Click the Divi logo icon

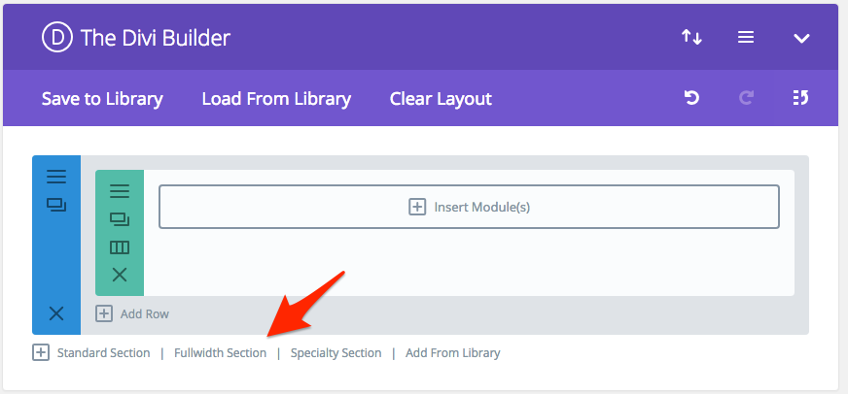[56, 37]
